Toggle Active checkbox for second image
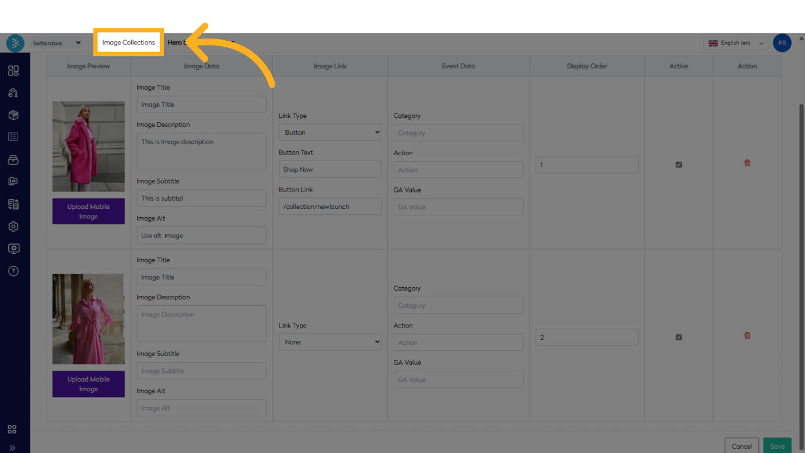This screenshot has height=453, width=805. pos(678,337)
